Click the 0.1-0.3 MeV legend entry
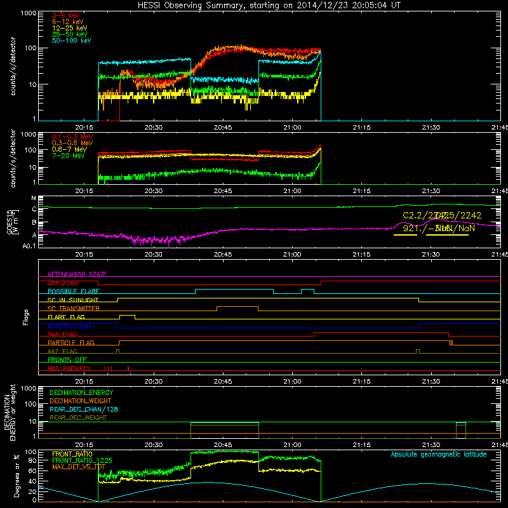508x508 pixels. (72, 137)
